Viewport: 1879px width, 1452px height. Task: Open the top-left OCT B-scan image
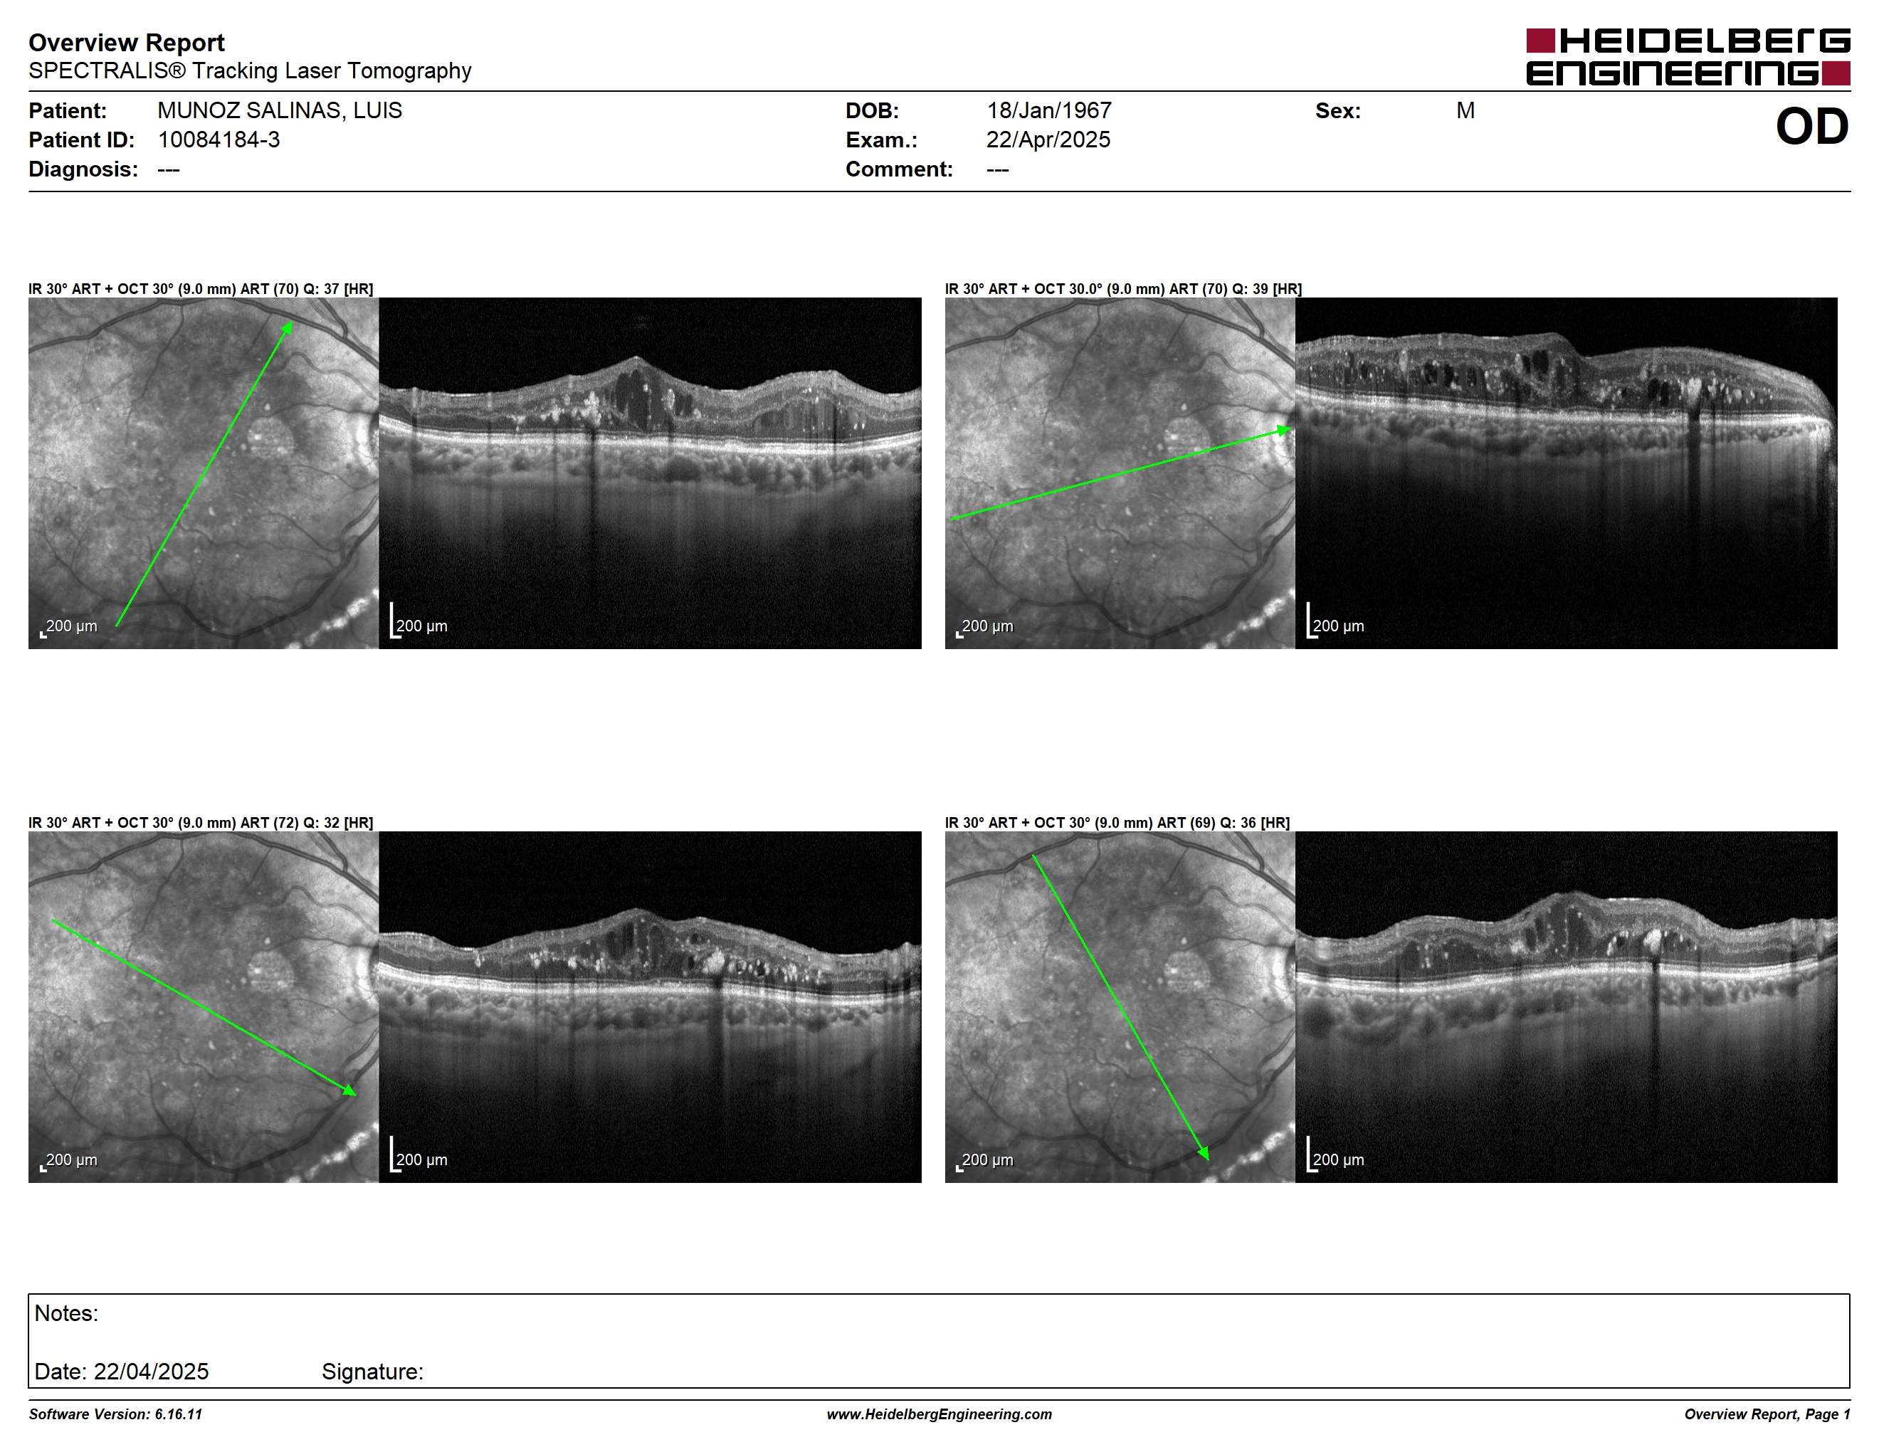pos(650,473)
